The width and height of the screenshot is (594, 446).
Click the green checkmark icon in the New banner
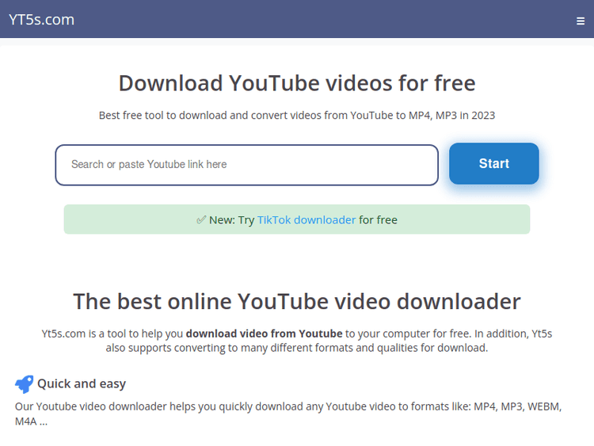pos(201,220)
